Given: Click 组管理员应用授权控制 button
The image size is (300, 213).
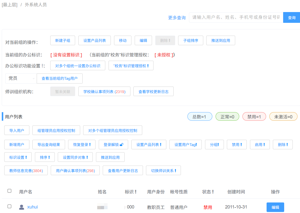Looking at the screenshot, I should point(56,130).
